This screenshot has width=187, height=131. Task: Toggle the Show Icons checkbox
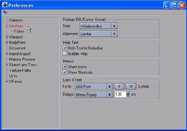[65, 67]
